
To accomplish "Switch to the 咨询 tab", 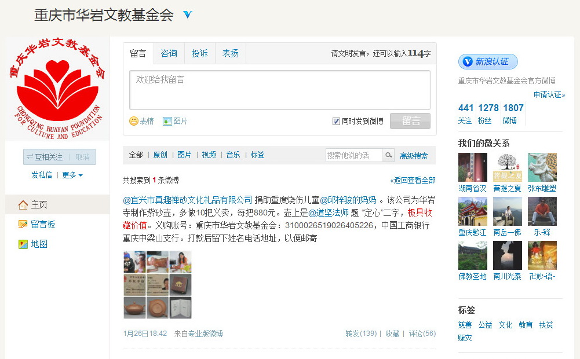I will tap(169, 54).
